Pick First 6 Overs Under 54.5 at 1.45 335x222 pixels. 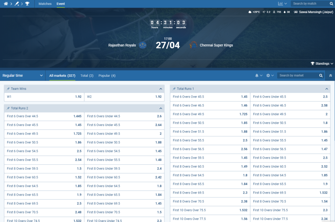pos(124,151)
